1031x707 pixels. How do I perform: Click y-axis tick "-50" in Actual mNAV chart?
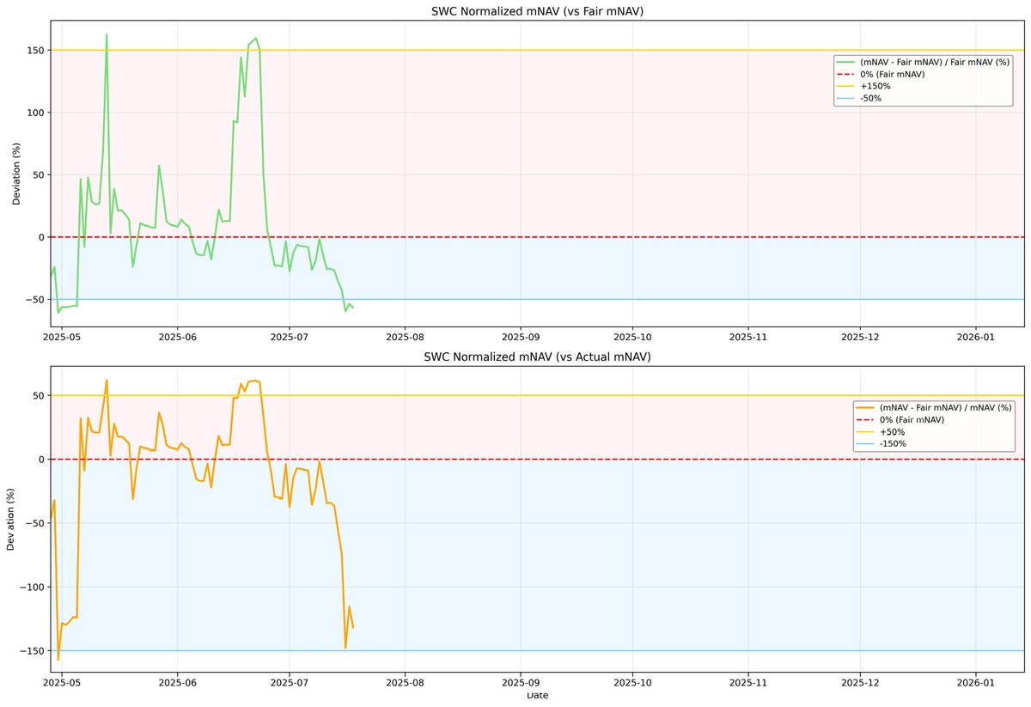click(x=35, y=523)
